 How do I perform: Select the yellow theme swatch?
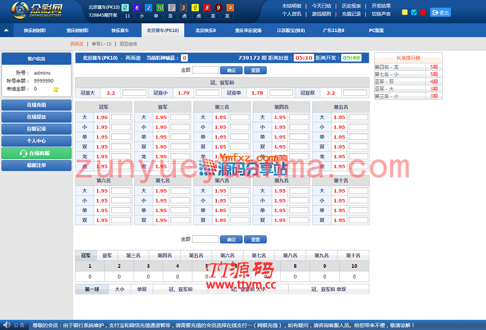pyautogui.click(x=405, y=13)
